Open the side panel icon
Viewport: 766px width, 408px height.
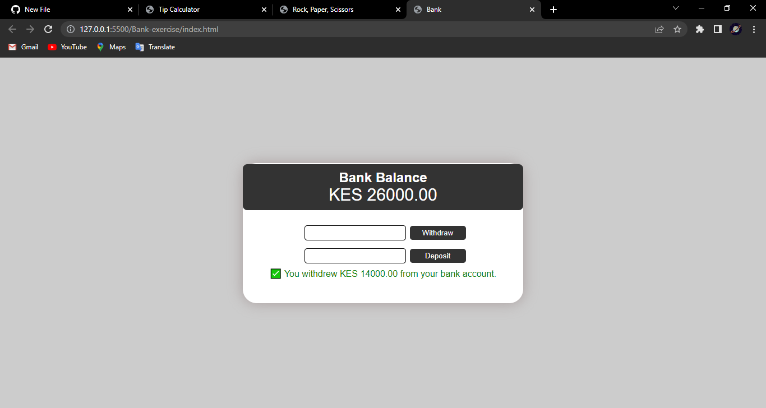(x=717, y=29)
